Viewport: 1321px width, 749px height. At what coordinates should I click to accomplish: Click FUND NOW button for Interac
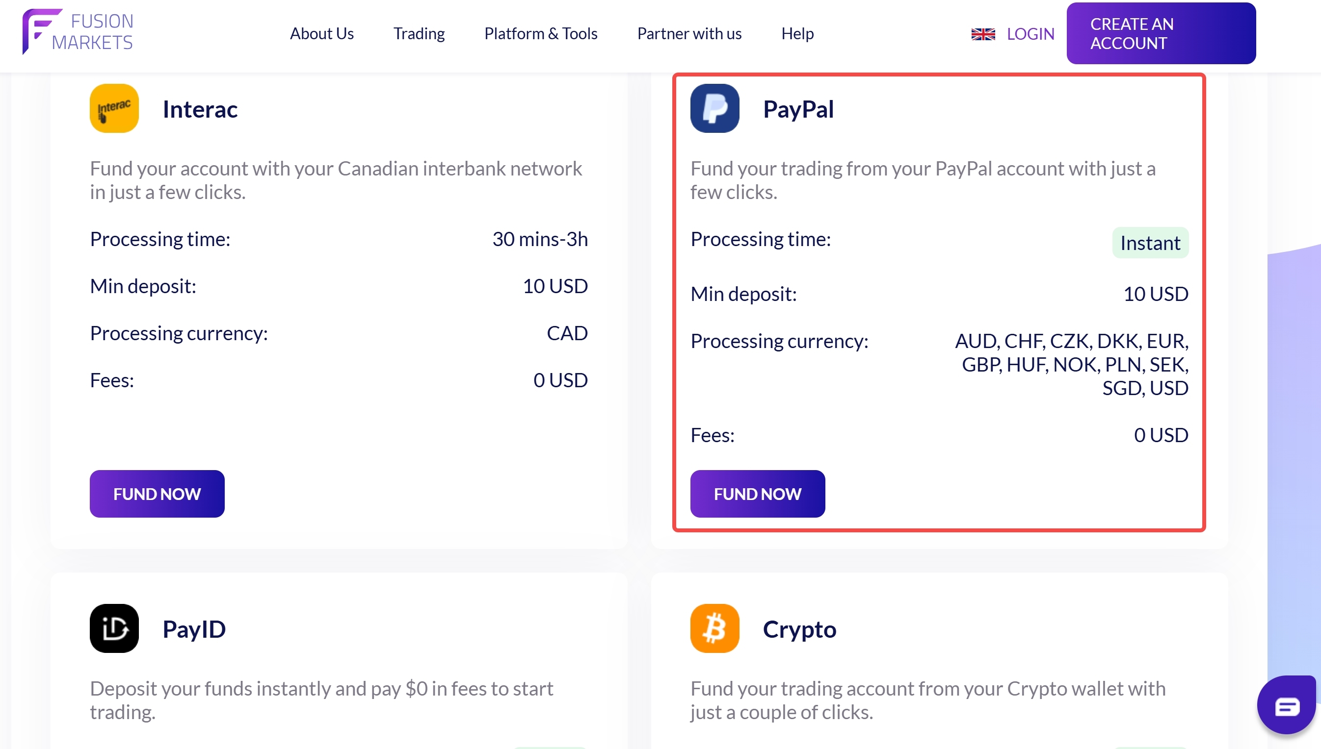pos(156,493)
